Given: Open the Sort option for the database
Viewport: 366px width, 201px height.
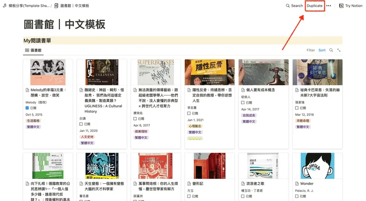Looking at the screenshot, I should (322, 50).
